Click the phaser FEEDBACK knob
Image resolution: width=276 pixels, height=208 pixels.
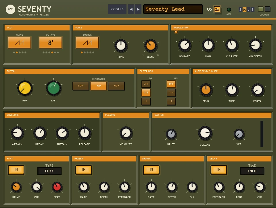pyautogui.click(x=124, y=187)
